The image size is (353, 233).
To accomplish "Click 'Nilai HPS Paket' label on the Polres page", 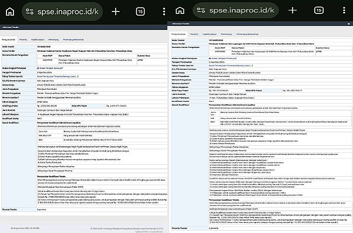I will (254, 91).
